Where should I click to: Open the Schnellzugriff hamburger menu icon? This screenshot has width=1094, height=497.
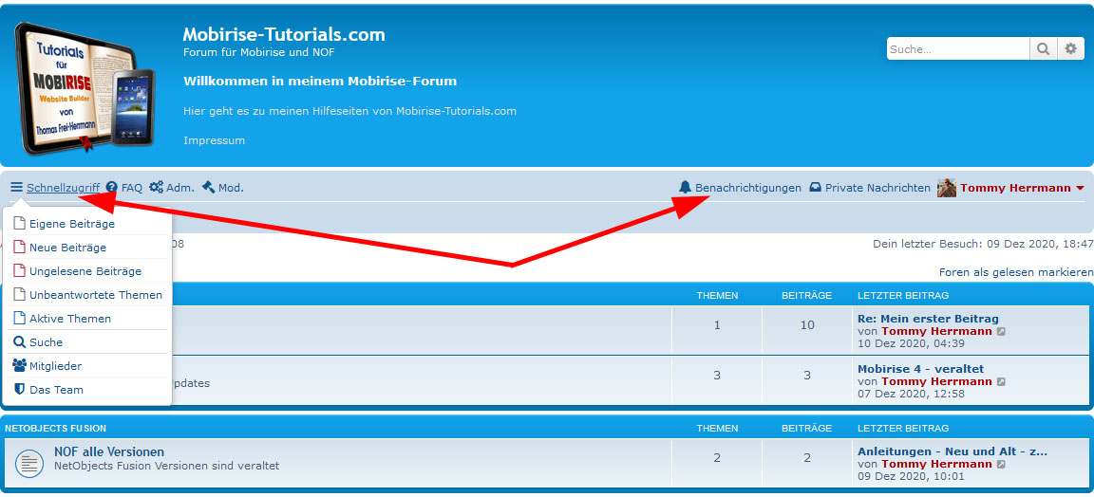pos(17,188)
